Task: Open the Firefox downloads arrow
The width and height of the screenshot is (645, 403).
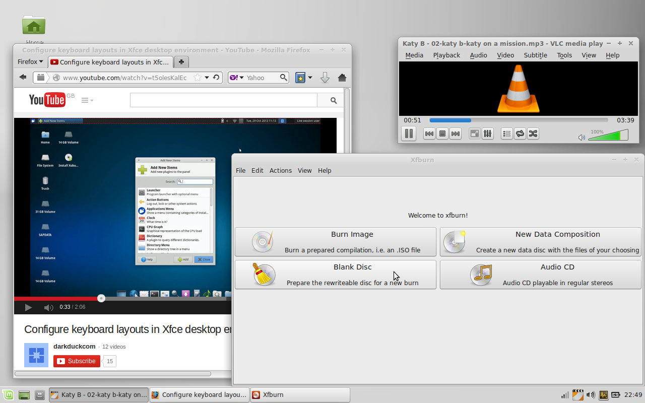Action: coord(325,78)
